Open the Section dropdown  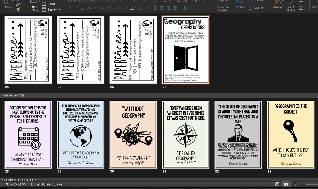pyautogui.click(x=52, y=10)
